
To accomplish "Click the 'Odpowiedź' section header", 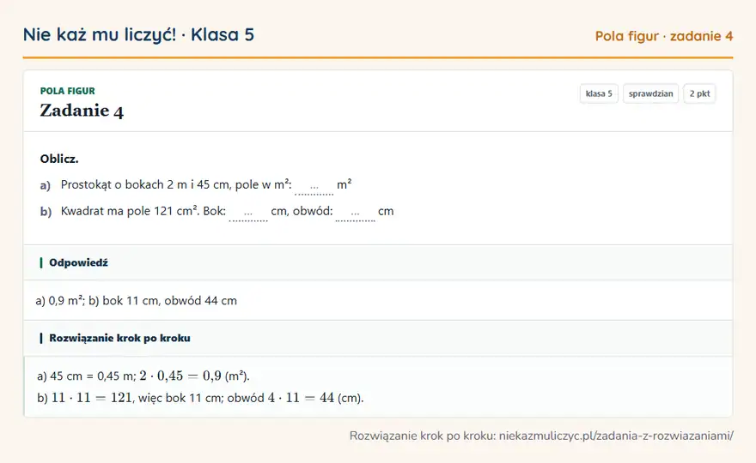I will [x=378, y=262].
